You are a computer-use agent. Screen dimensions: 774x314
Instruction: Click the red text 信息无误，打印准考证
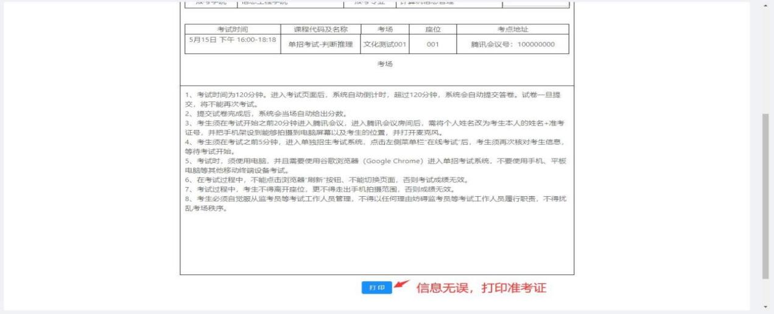pos(480,288)
